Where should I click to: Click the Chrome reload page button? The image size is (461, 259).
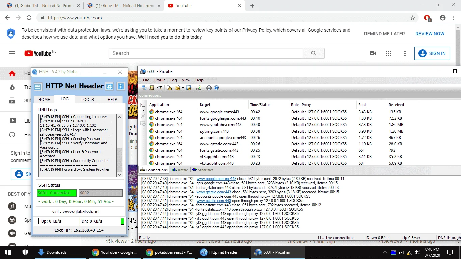click(x=29, y=18)
